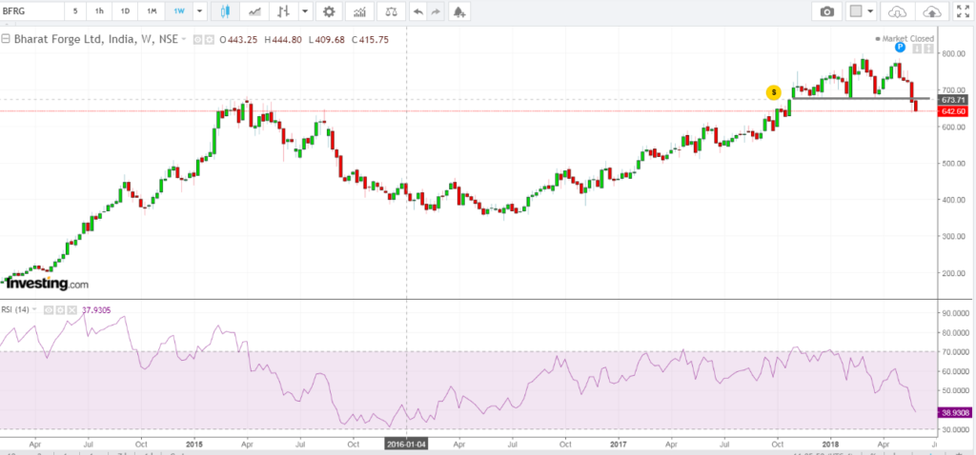Redo the last chart action
976x455 pixels.
[436, 11]
